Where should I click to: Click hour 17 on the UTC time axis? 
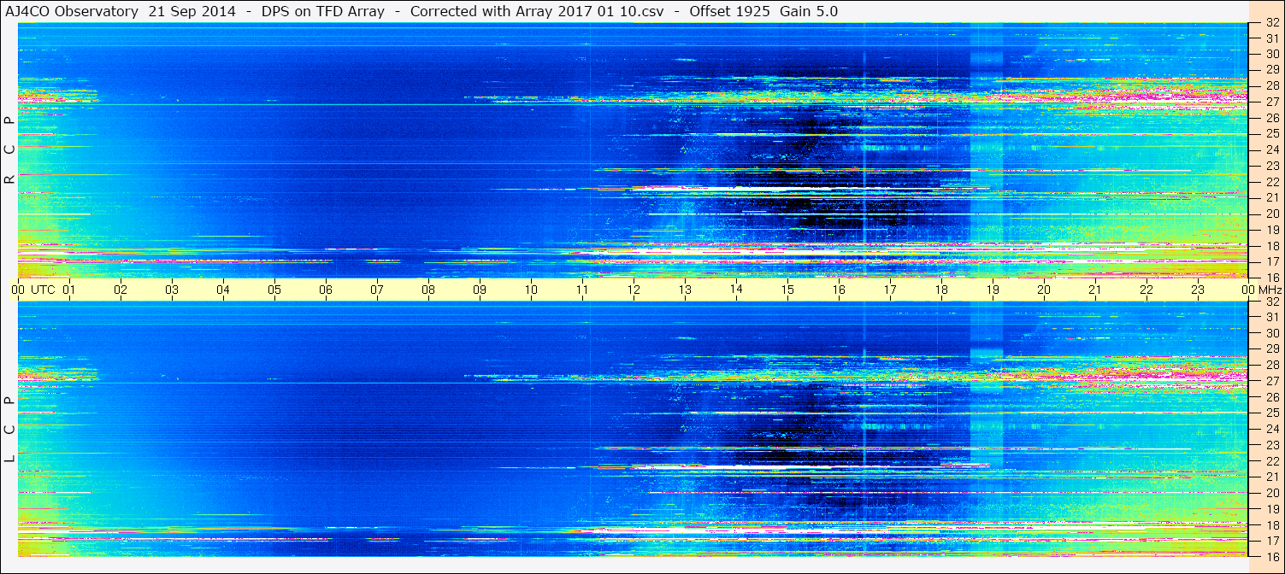[890, 290]
